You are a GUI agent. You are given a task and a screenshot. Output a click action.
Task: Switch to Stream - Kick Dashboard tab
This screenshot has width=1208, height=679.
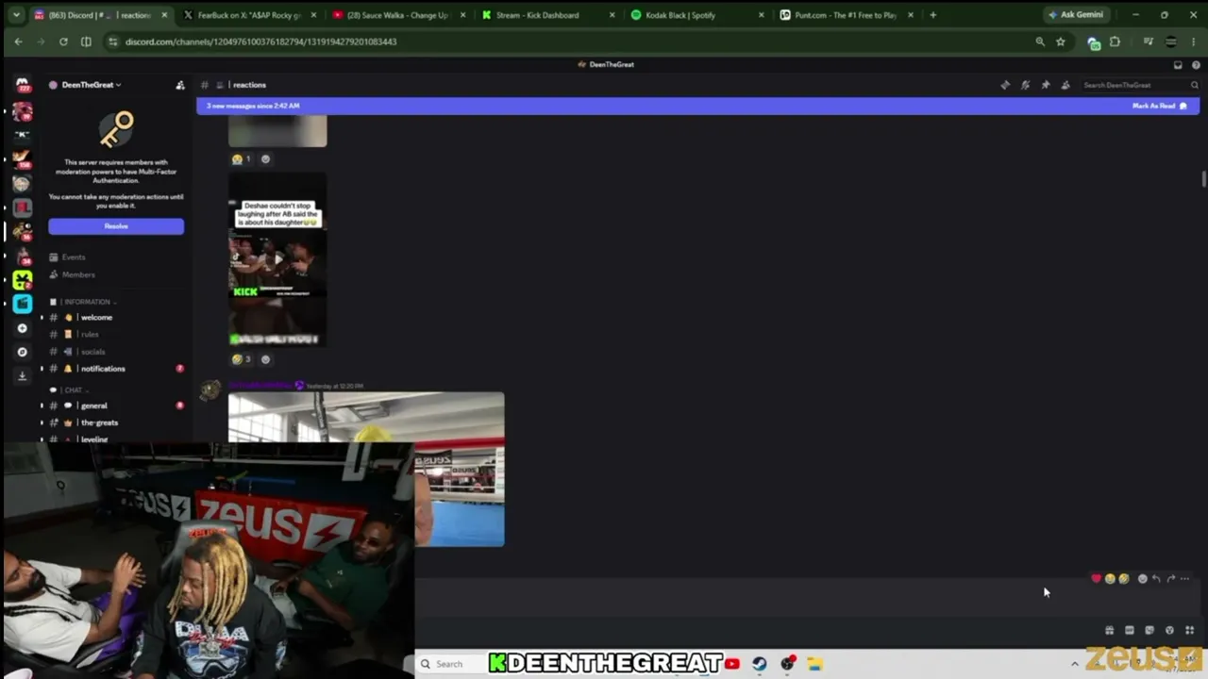click(546, 15)
